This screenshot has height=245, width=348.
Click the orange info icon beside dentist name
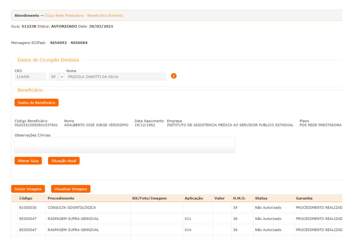point(174,76)
